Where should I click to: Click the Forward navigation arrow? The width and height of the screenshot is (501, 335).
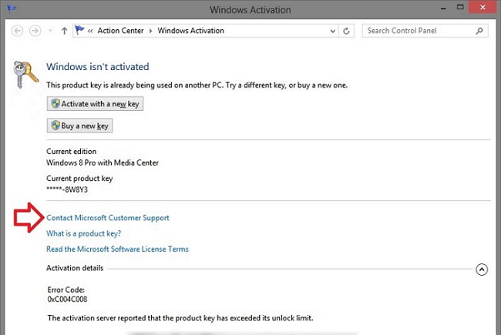point(35,32)
